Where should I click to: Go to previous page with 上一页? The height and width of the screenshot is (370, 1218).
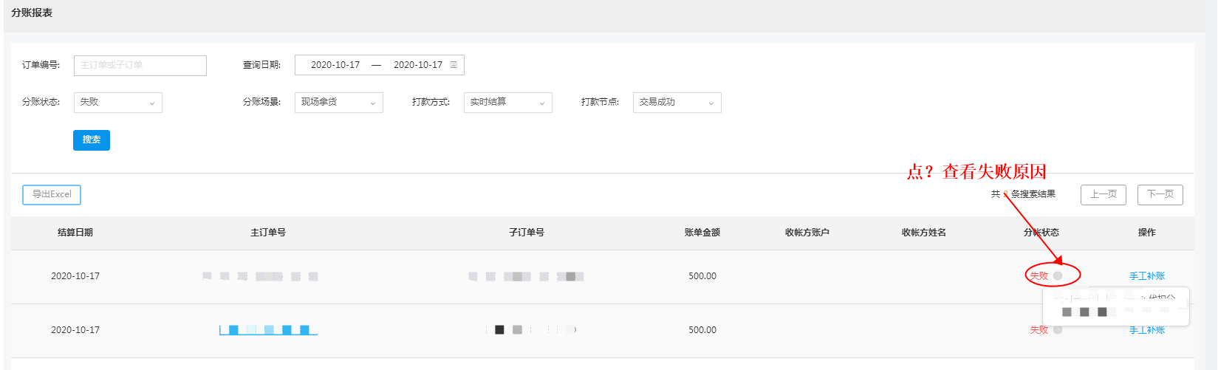click(x=1104, y=194)
